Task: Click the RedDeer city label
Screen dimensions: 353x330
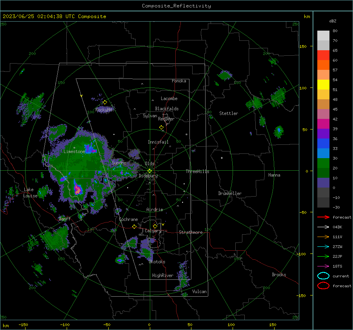Action: click(x=166, y=119)
